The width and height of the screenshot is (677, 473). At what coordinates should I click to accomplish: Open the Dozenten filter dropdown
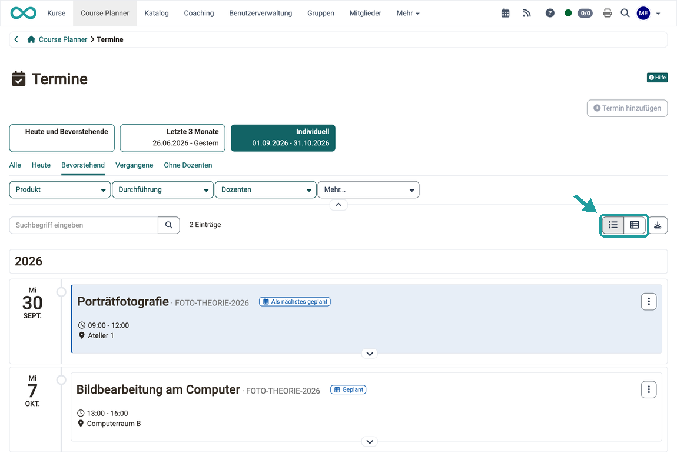266,190
